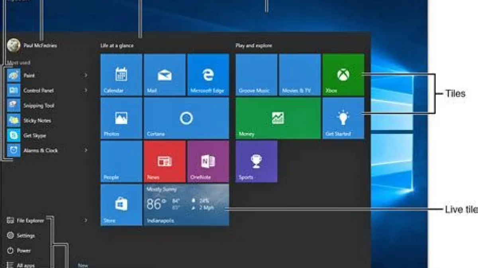478x268 pixels.
Task: Launch the Mail tile
Action: [x=165, y=75]
